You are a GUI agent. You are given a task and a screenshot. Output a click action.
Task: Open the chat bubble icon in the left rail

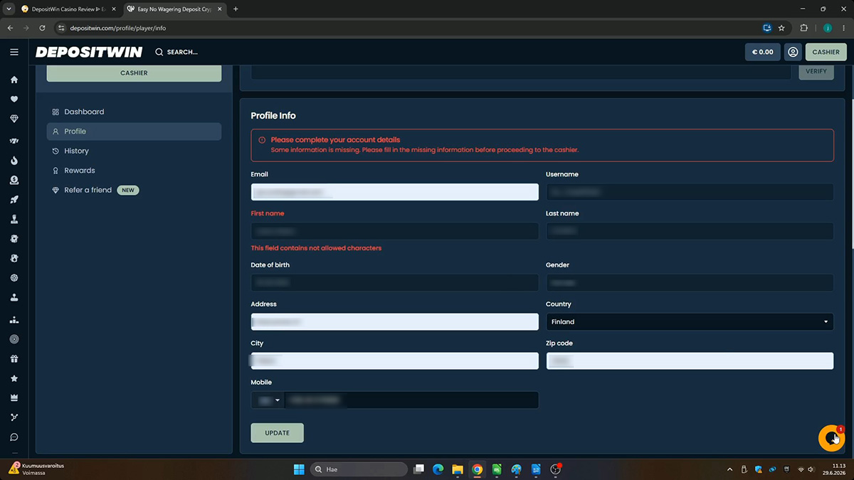[x=14, y=437]
